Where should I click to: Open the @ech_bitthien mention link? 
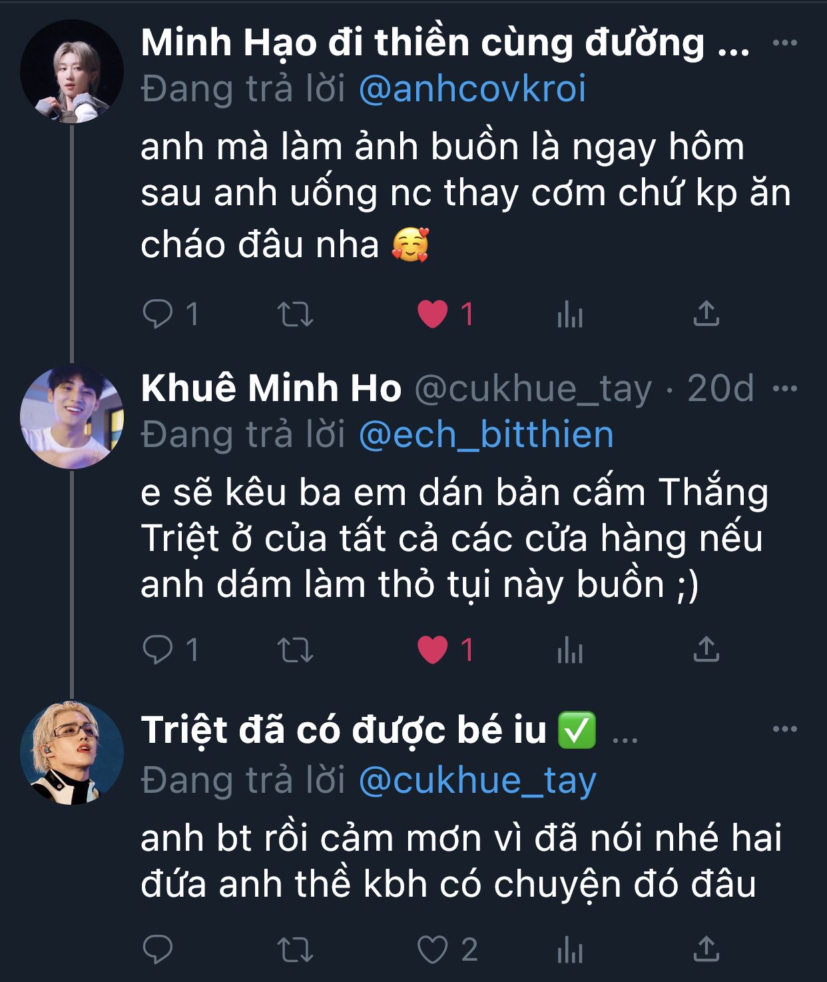click(485, 435)
